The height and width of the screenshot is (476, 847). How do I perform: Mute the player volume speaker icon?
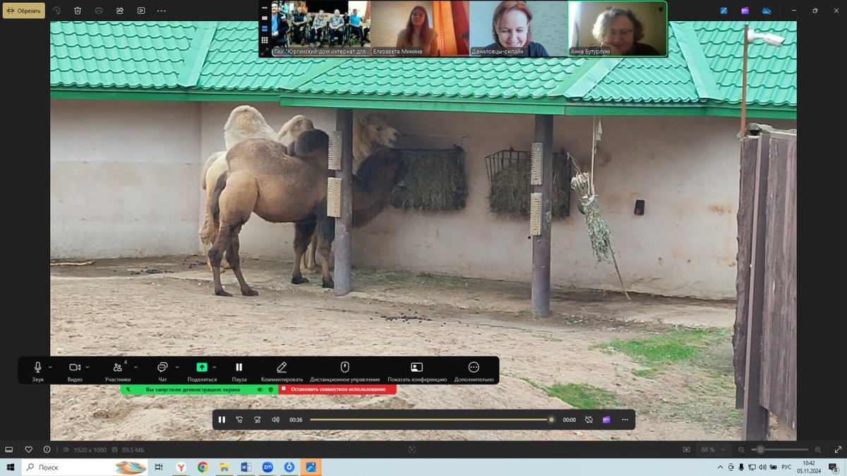click(275, 420)
